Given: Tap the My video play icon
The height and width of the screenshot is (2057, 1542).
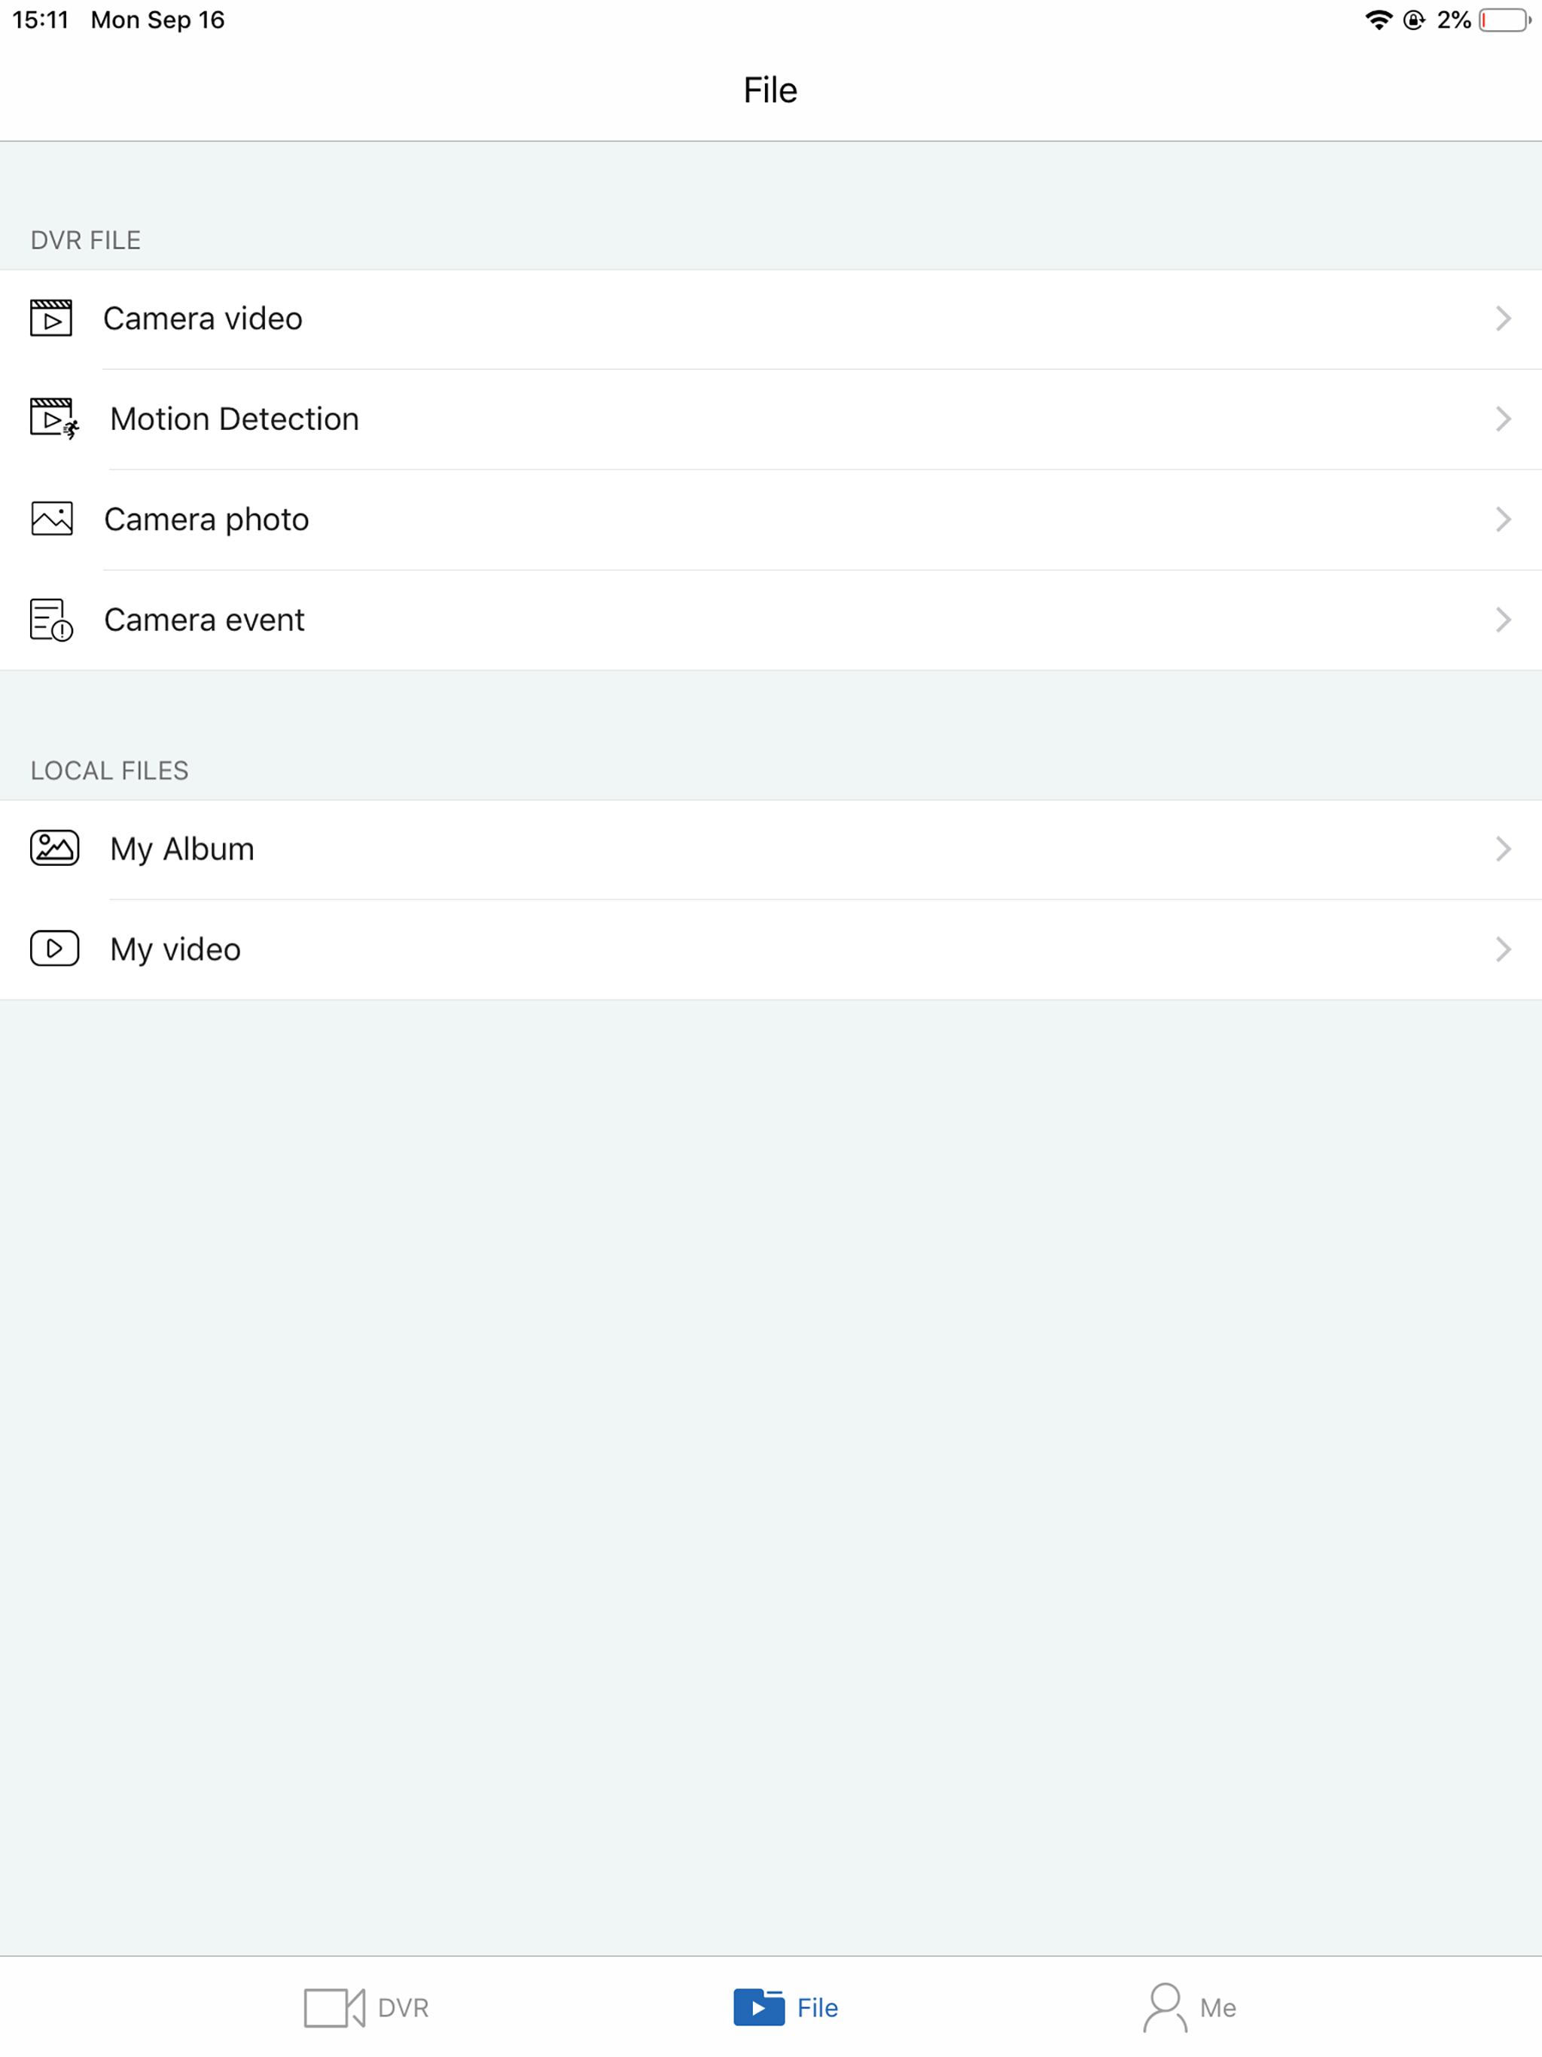Looking at the screenshot, I should pos(55,949).
